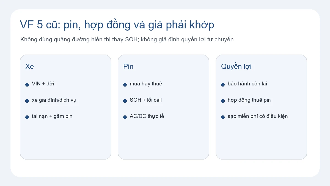The width and height of the screenshot is (330, 186).
Task: Click the bullet next to SOH + lỗi cell
Action: click(x=125, y=101)
